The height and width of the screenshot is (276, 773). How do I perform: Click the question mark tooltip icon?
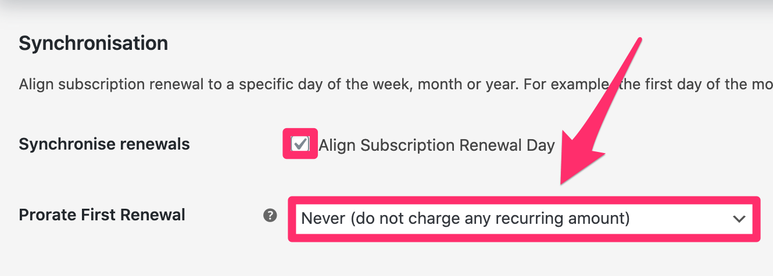pyautogui.click(x=270, y=216)
